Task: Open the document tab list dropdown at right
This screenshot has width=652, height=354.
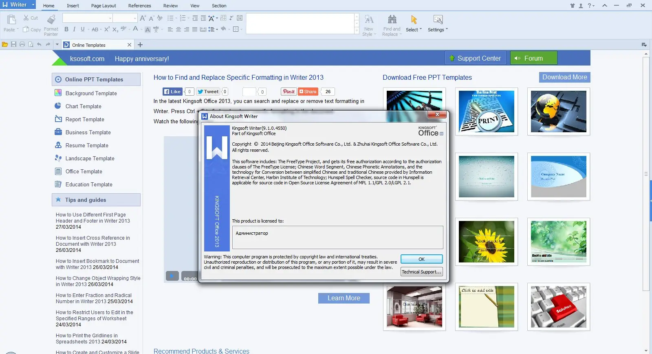Action: 644,45
